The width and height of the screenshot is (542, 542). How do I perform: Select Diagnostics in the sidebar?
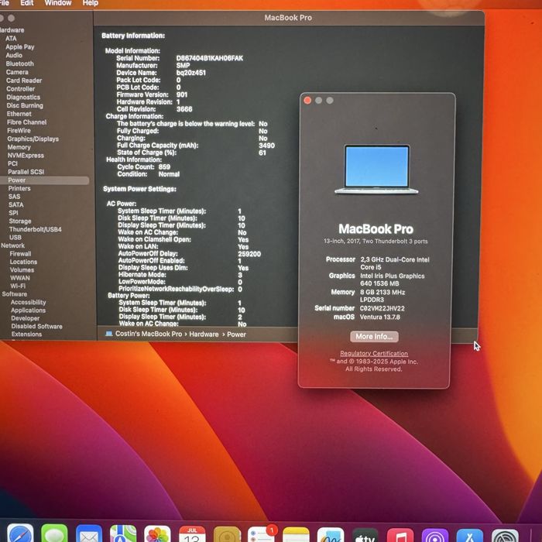click(x=23, y=97)
